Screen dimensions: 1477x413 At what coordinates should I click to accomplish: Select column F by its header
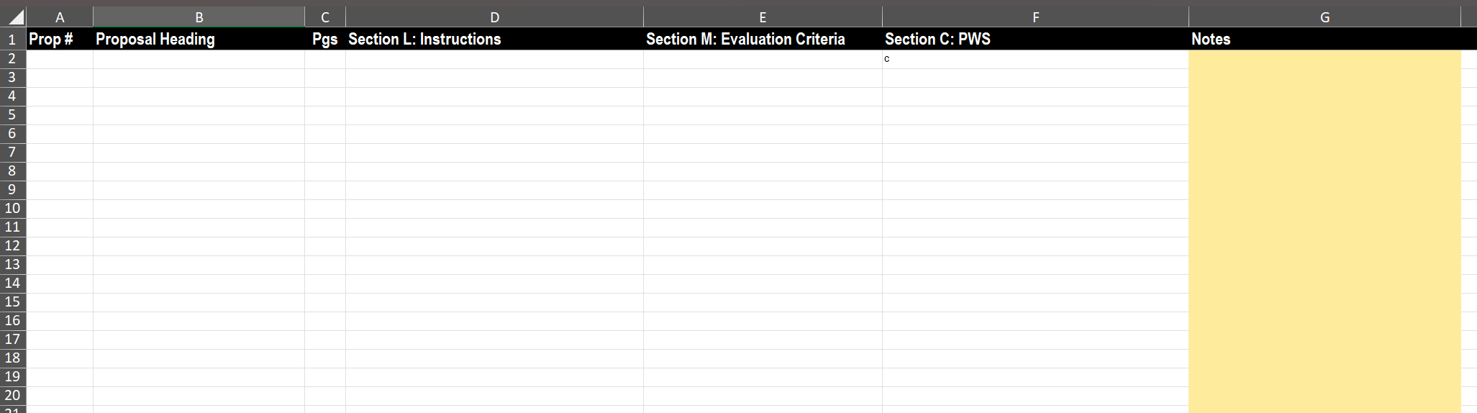[1035, 17]
